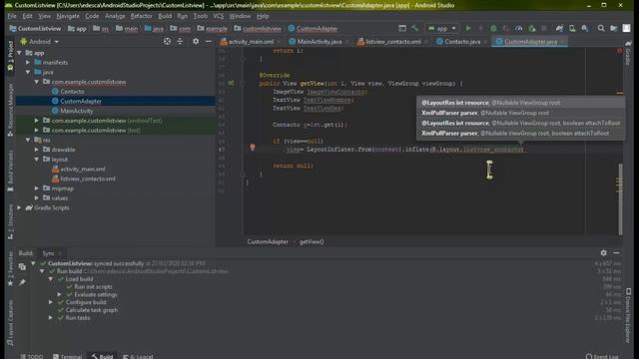Open AVD Manager device icon
The width and height of the screenshot is (639, 359).
572,28
